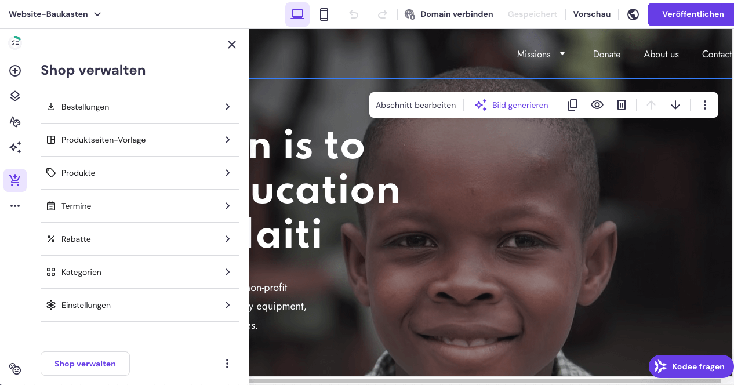Toggle section visibility eye icon
734x385 pixels.
(x=597, y=105)
